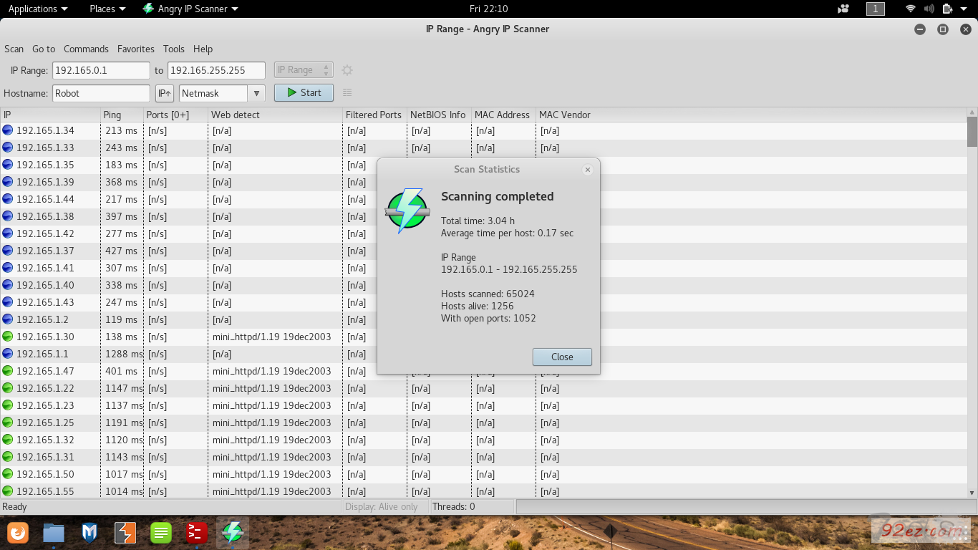Click the lightning icon in Scan Statistics
978x550 pixels.
pyautogui.click(x=407, y=211)
